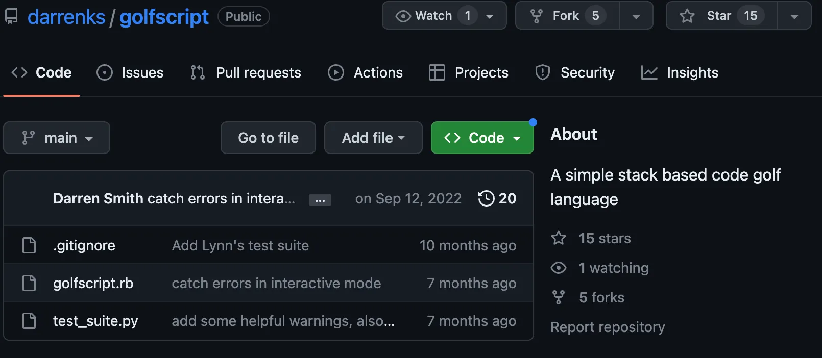
Task: Click the file icon beside test_suite.py
Action: coord(29,321)
